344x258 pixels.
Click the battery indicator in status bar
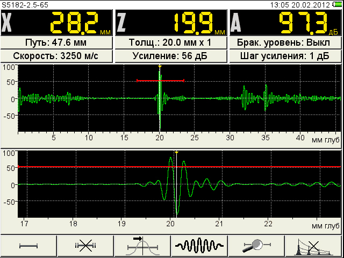pos(340,4)
